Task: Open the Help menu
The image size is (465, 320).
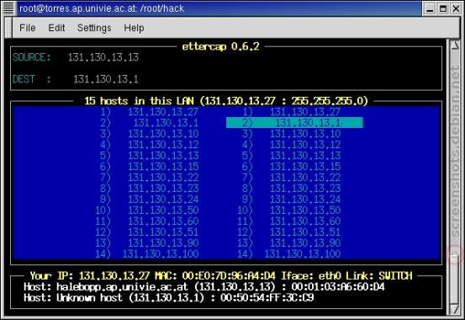Action: [x=134, y=28]
